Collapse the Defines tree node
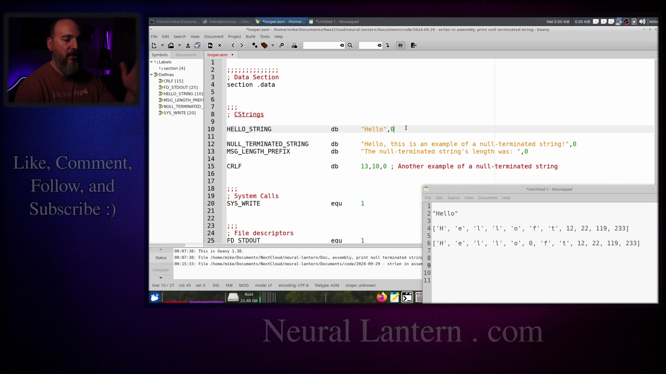 (x=151, y=75)
